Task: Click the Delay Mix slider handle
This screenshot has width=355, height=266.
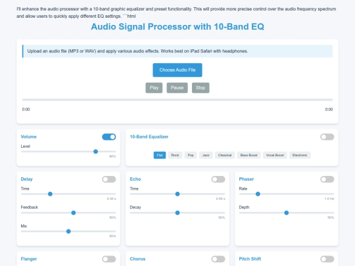Action: click(x=68, y=231)
